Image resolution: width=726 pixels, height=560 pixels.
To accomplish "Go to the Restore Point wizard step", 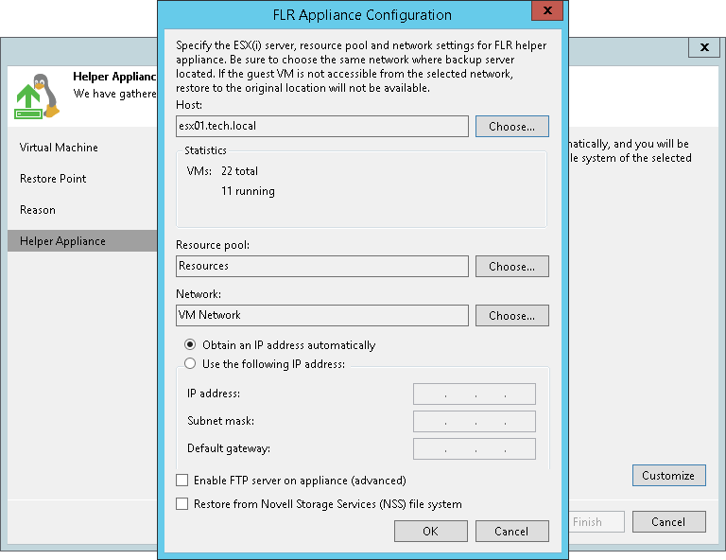I will [x=53, y=179].
